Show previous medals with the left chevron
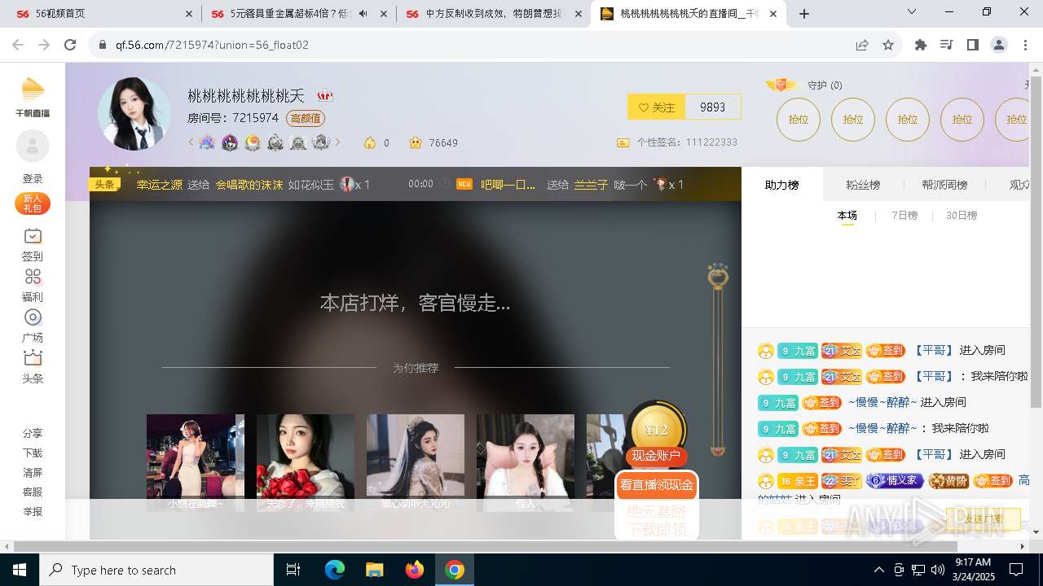 click(x=191, y=142)
